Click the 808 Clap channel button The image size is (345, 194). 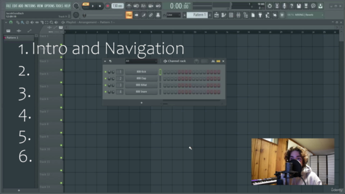[141, 78]
